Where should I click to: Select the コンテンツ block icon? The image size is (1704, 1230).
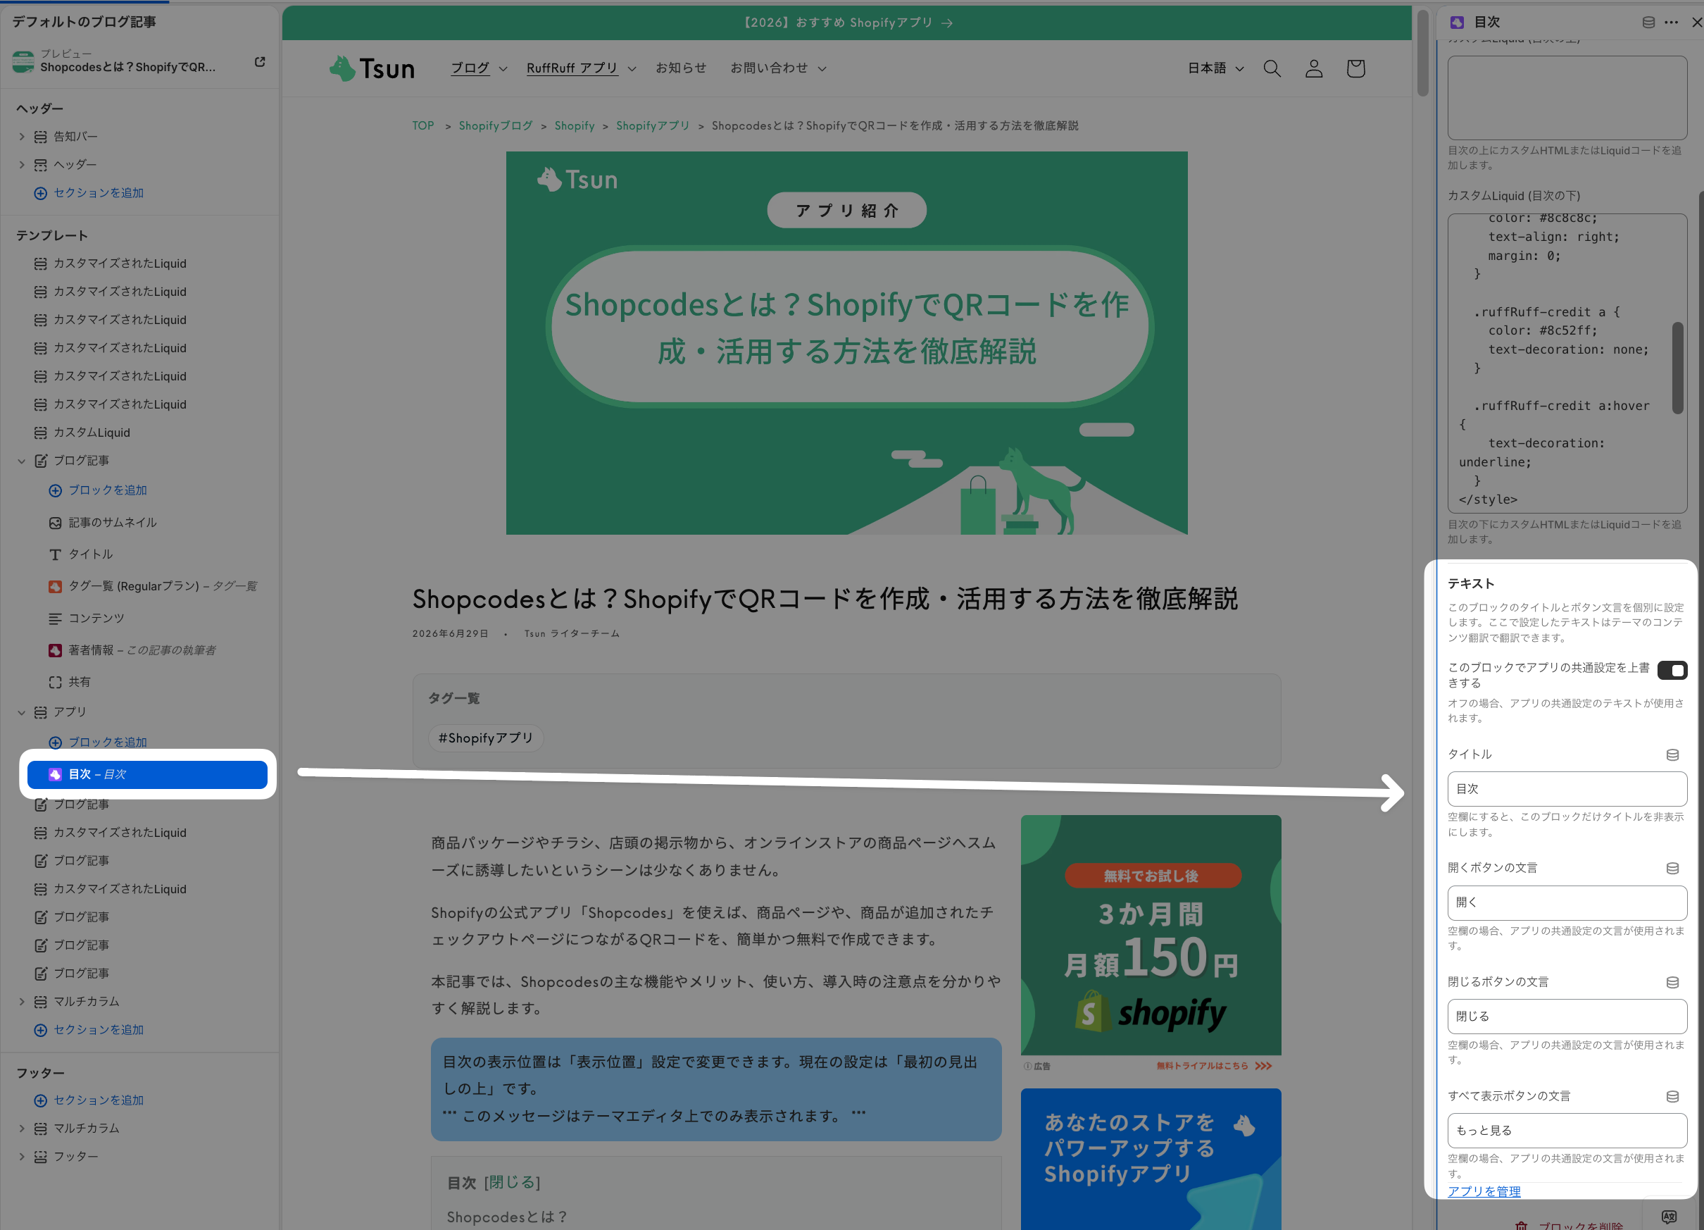[55, 619]
